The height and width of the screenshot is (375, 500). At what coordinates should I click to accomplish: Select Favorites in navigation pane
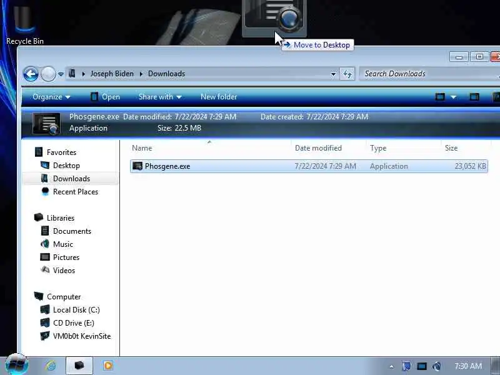click(x=61, y=152)
